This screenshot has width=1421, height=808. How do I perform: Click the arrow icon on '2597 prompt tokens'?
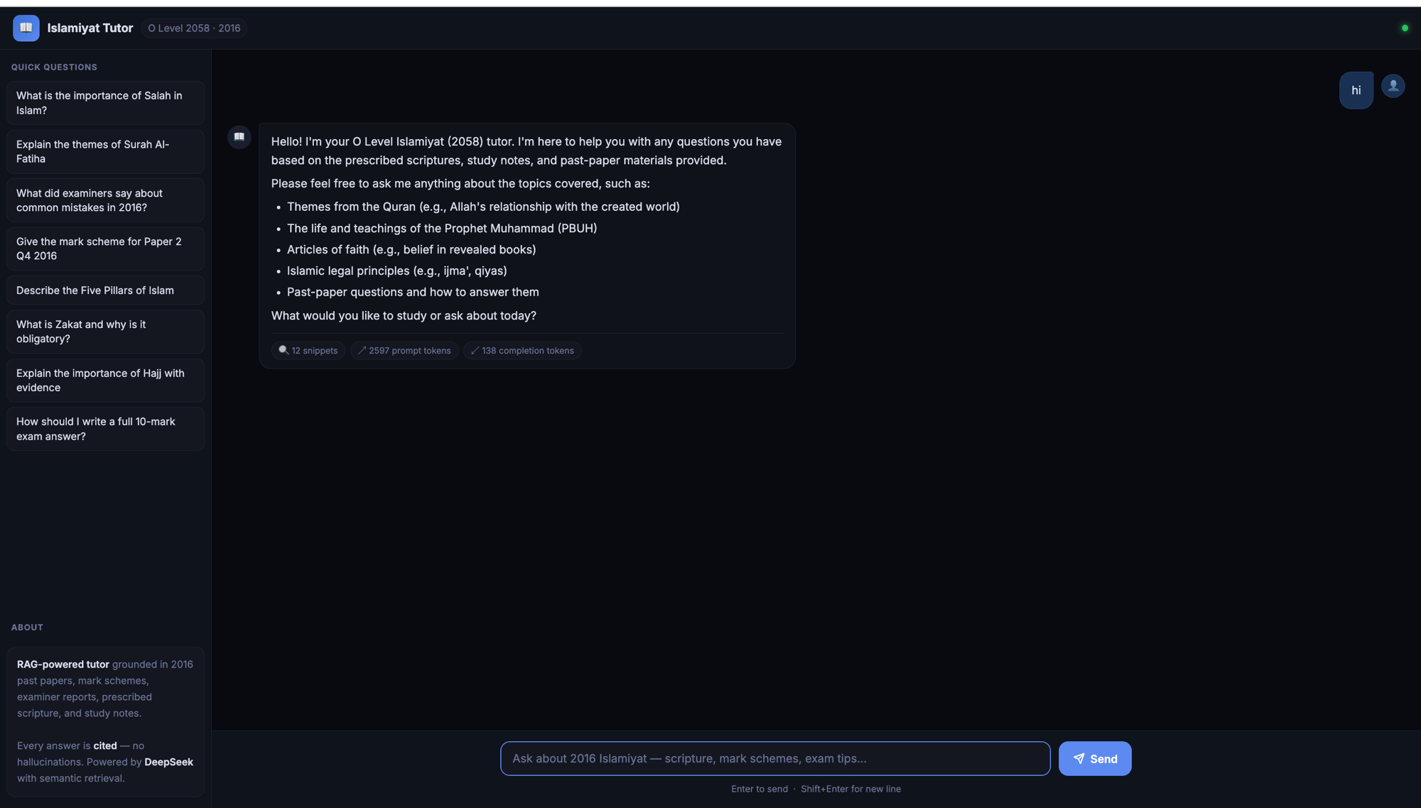coord(362,350)
